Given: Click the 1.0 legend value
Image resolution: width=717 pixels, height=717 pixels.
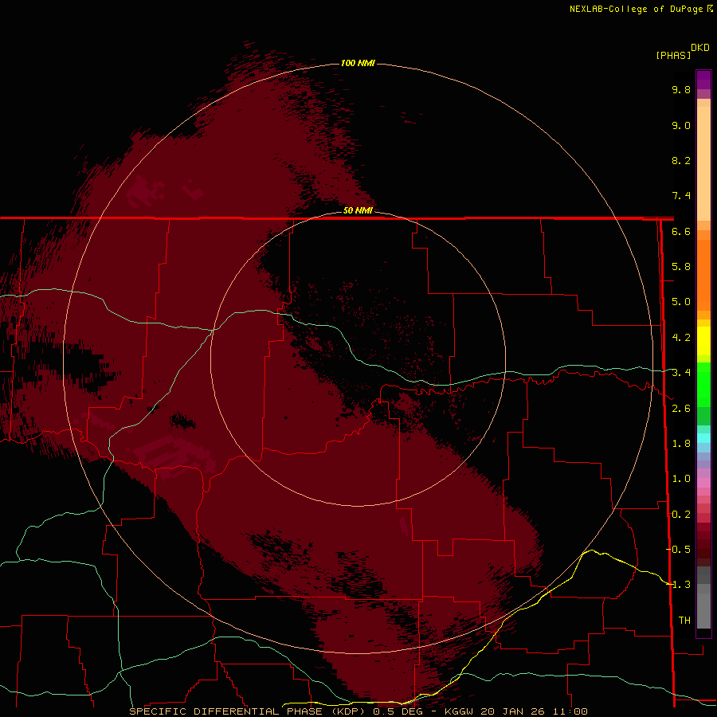Looking at the screenshot, I should pyautogui.click(x=681, y=479).
